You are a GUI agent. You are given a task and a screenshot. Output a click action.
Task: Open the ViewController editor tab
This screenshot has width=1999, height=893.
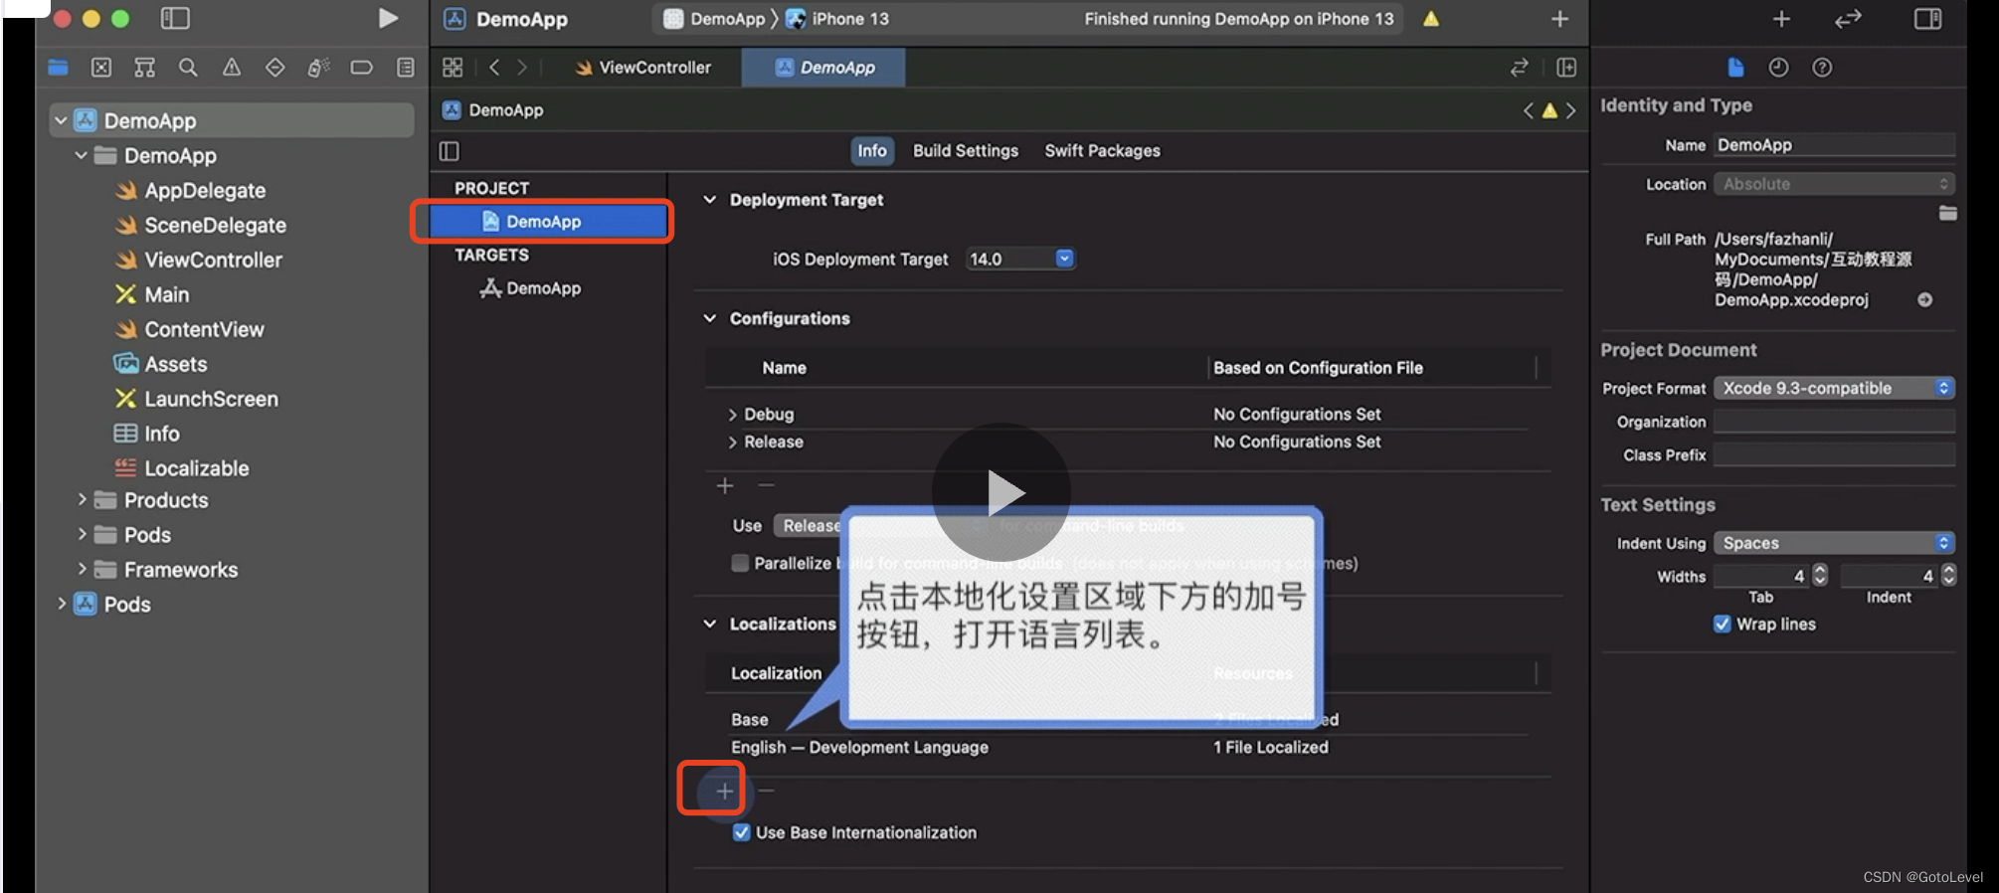pyautogui.click(x=642, y=68)
